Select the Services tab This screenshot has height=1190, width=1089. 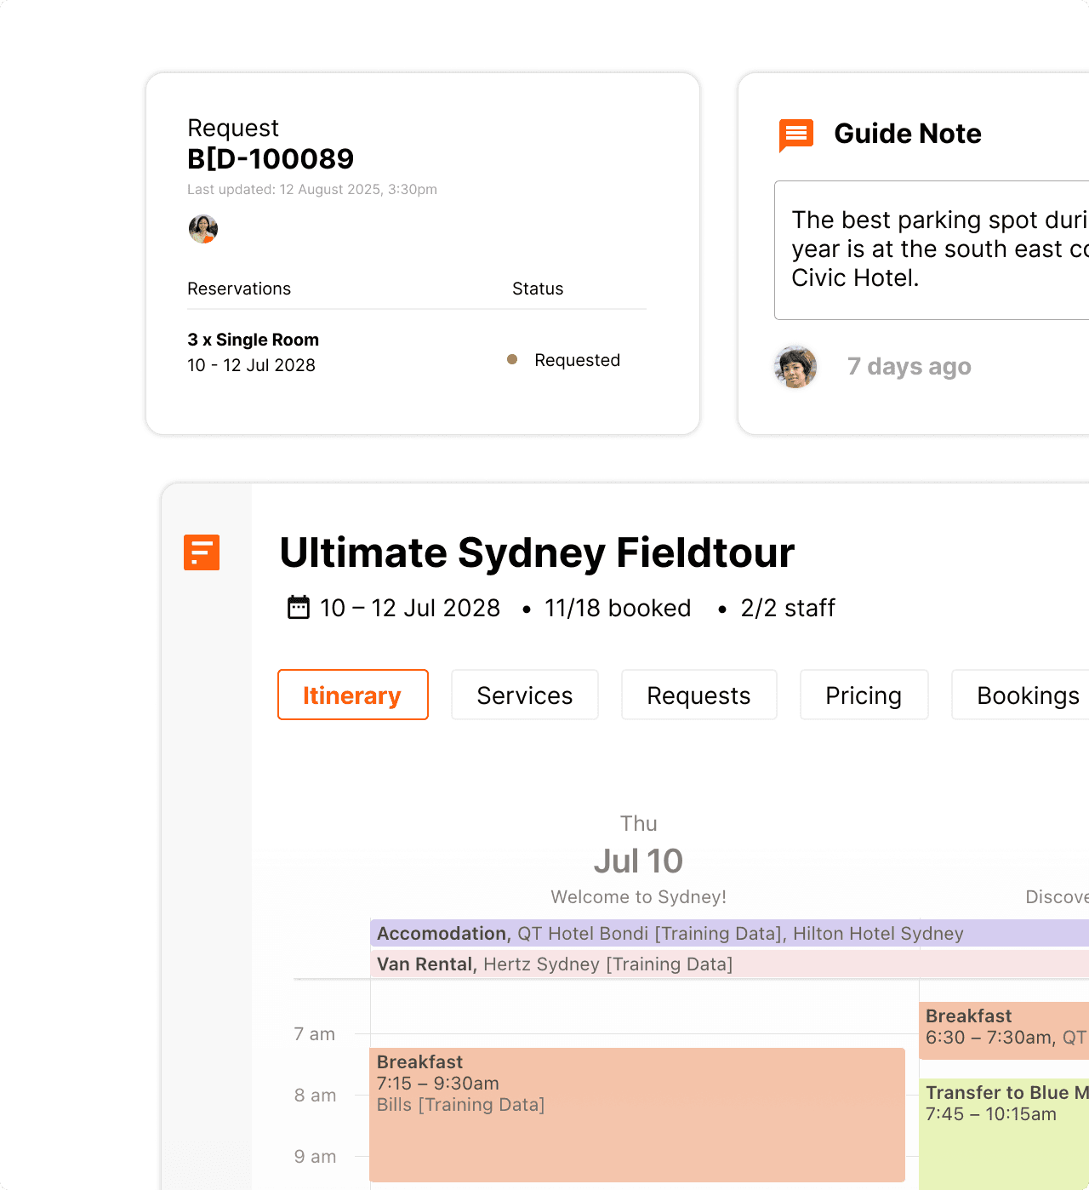tap(524, 695)
